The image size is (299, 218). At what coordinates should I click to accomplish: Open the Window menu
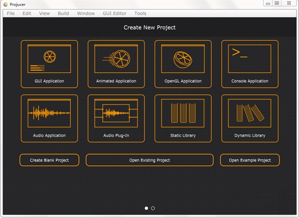pos(86,13)
